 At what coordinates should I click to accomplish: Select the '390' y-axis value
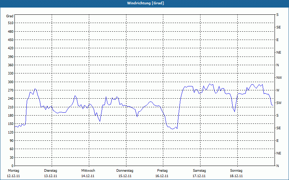(11, 57)
